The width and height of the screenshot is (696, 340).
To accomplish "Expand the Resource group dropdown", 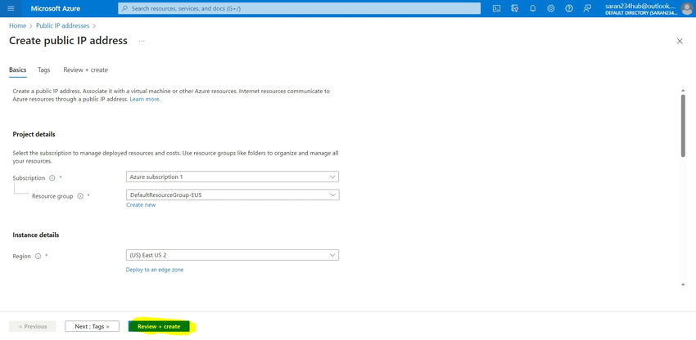I will (233, 195).
